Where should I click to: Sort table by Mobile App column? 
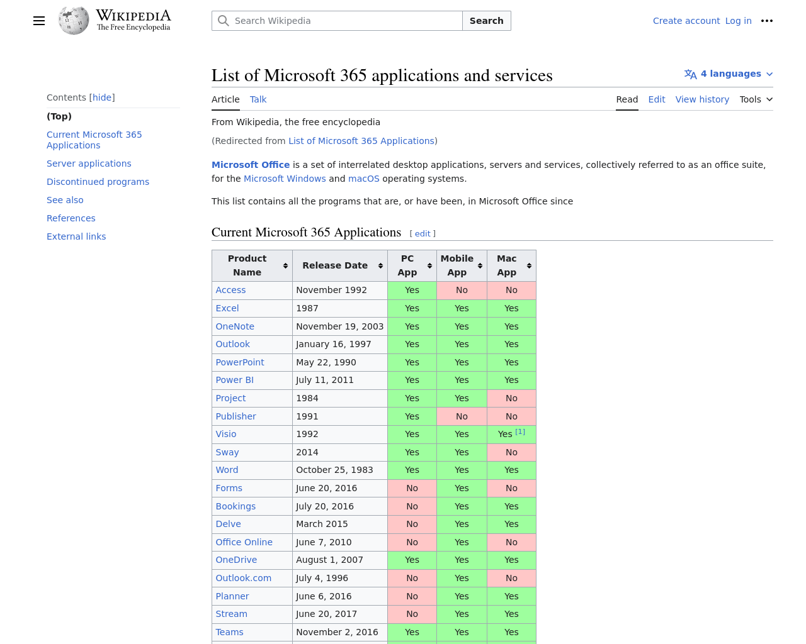coord(462,265)
